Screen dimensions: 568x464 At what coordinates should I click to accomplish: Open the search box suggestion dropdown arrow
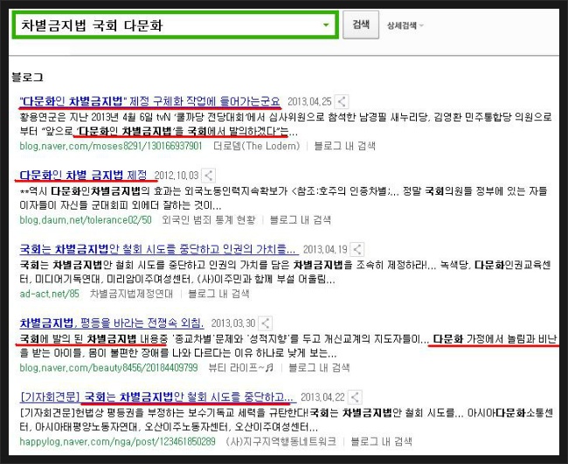tap(326, 25)
